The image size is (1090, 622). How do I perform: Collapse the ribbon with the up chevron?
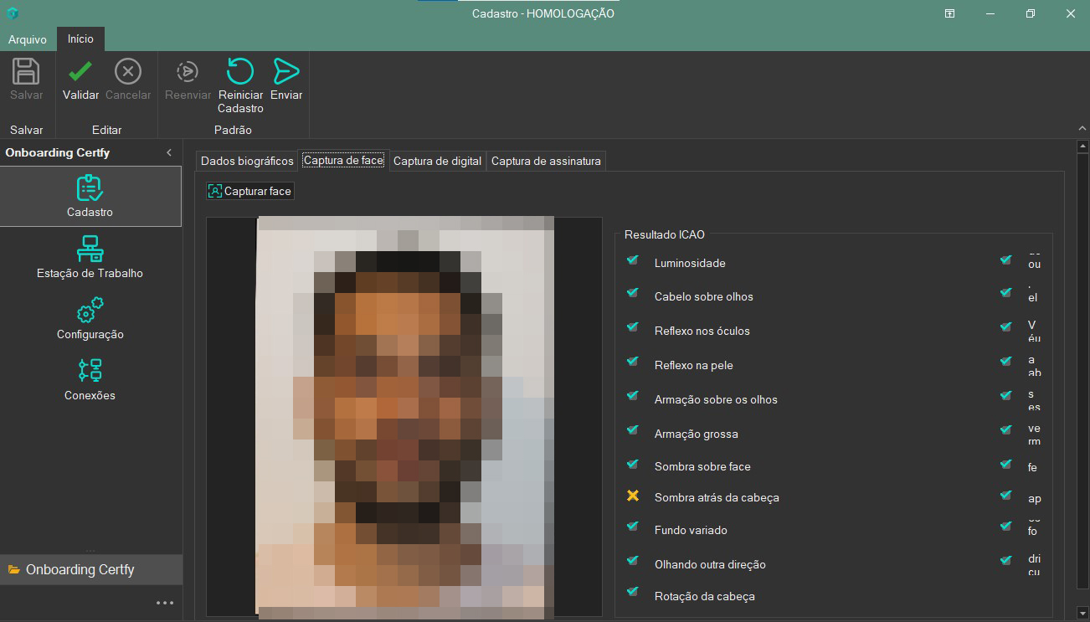click(x=1081, y=129)
